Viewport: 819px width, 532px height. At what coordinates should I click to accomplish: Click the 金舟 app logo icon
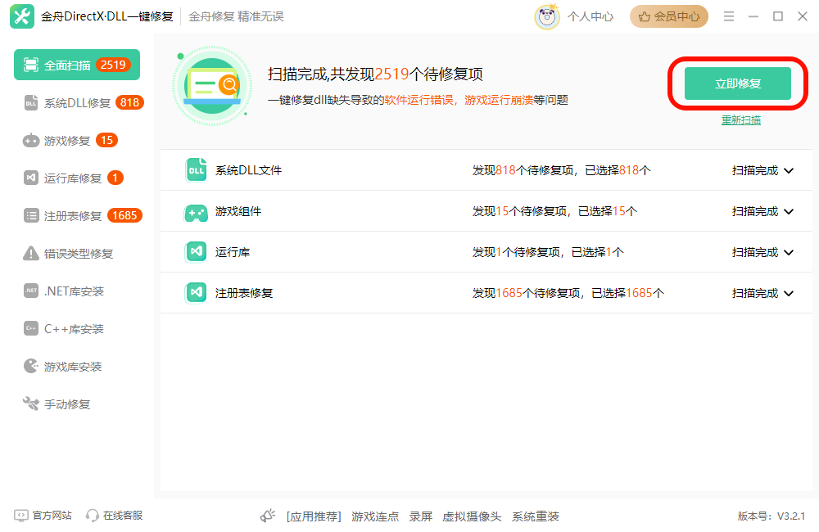pyautogui.click(x=22, y=16)
